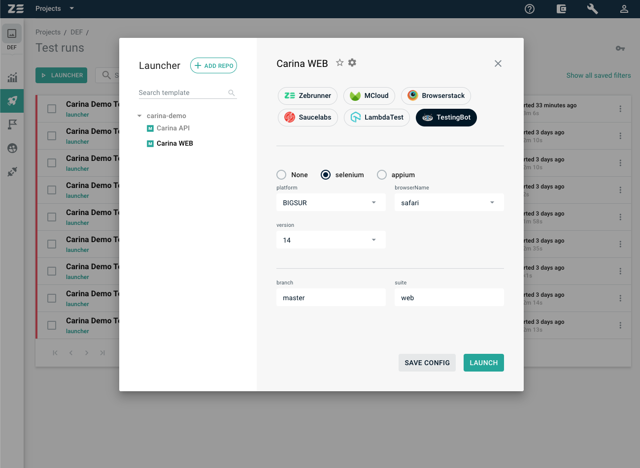Click the ADD REPO button

tap(213, 65)
